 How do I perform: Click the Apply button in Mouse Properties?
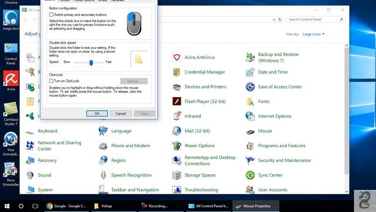[x=145, y=114]
